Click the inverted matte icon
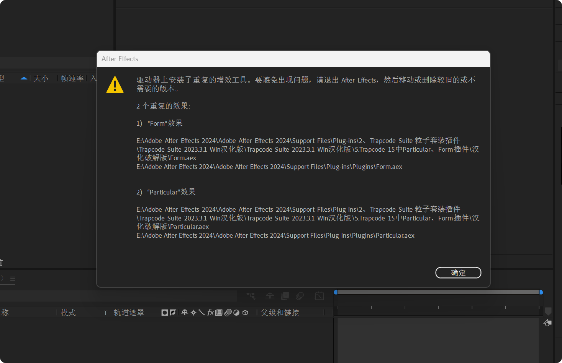562x363 pixels. click(x=173, y=313)
